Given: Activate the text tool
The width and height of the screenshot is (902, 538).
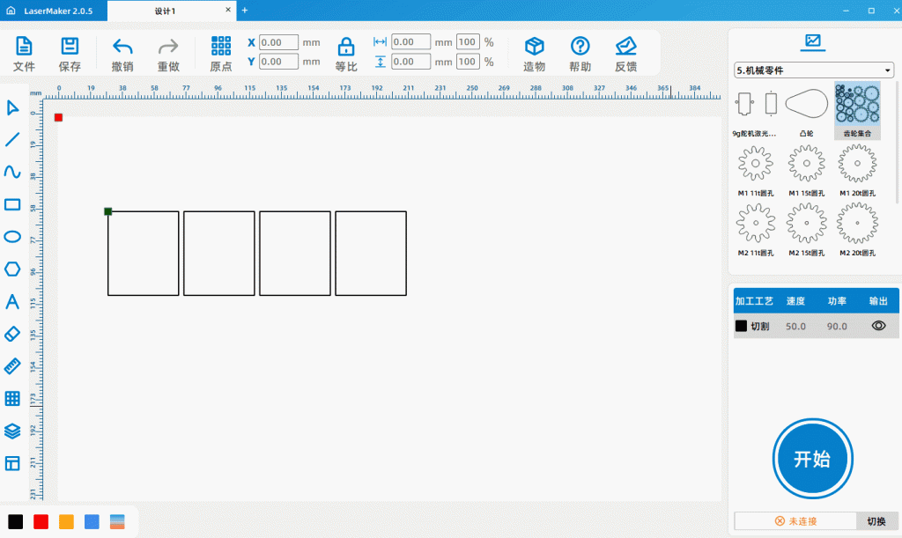Looking at the screenshot, I should (x=12, y=302).
